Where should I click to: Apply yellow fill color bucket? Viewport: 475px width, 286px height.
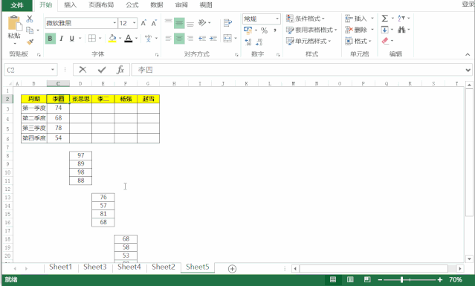112,39
